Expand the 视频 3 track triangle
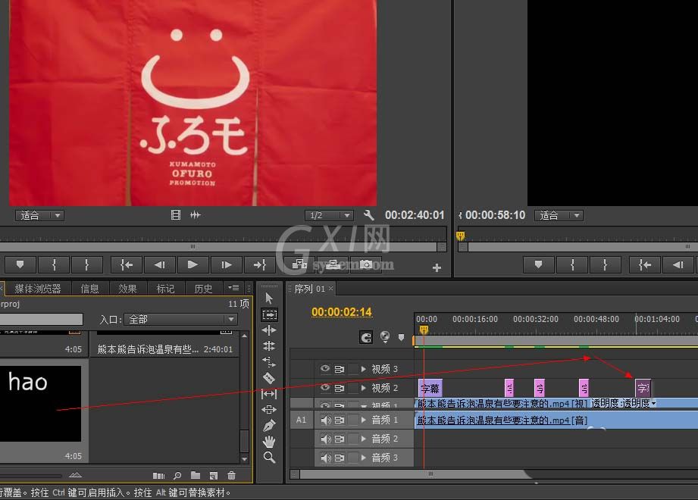Viewport: 698px width, 500px height. (x=364, y=369)
